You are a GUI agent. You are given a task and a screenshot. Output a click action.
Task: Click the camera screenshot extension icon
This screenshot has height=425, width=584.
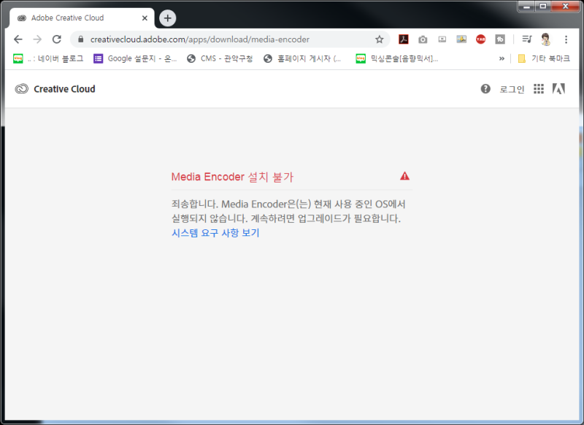tap(423, 39)
